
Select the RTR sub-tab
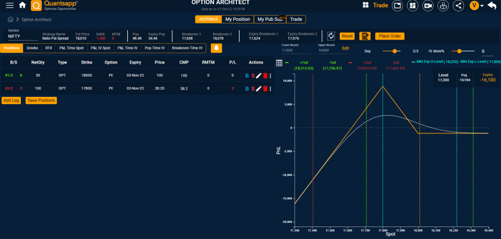(49, 48)
